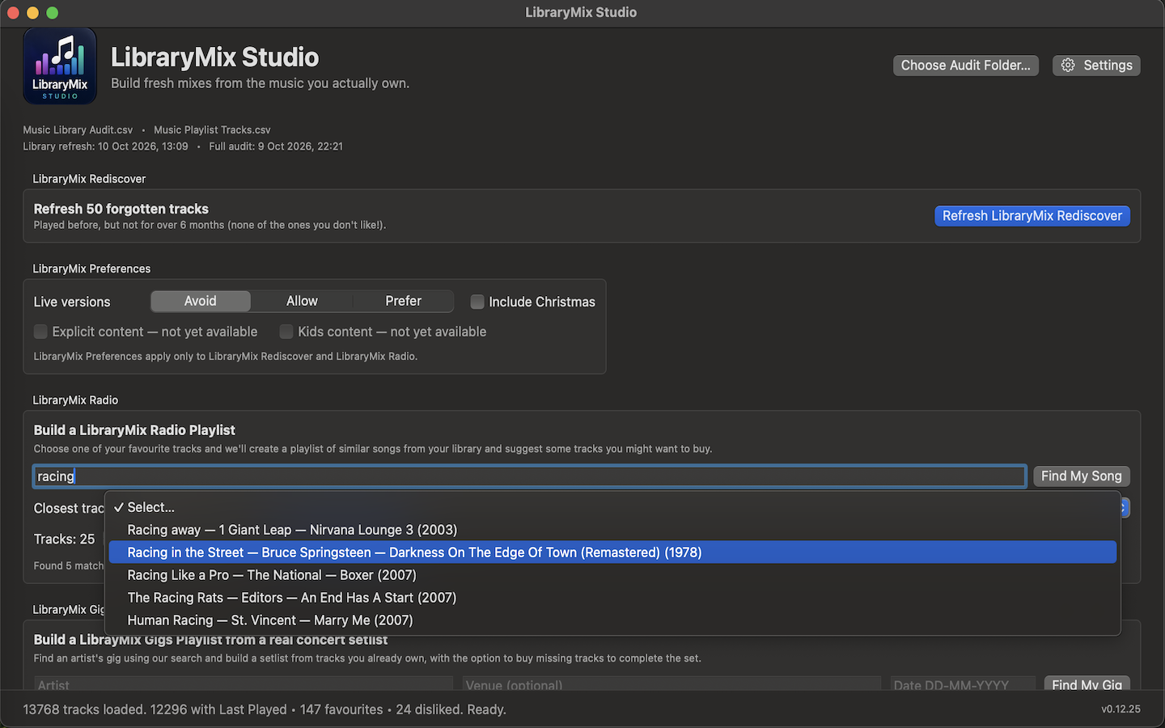
Task: Select Racing in the Street by Bruce Springsteen
Action: (612, 552)
